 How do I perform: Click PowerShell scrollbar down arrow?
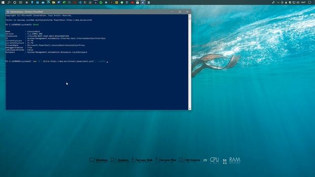point(189,109)
